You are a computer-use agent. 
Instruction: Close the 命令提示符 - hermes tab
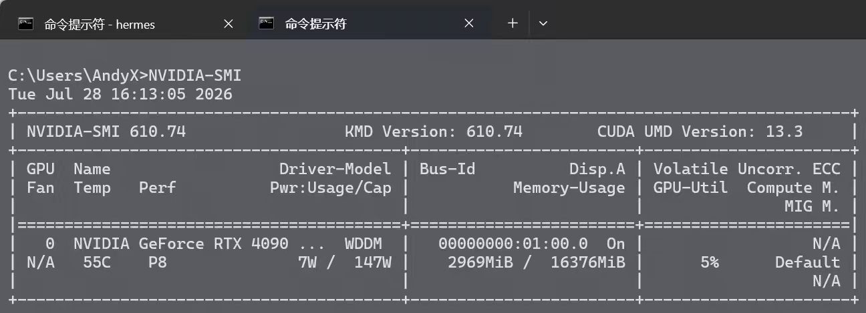point(228,24)
